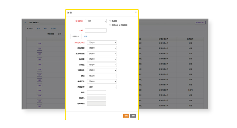The image size is (237, 128).
Task: Click the star icon beside 薪資參數設定
Action: pos(25,23)
